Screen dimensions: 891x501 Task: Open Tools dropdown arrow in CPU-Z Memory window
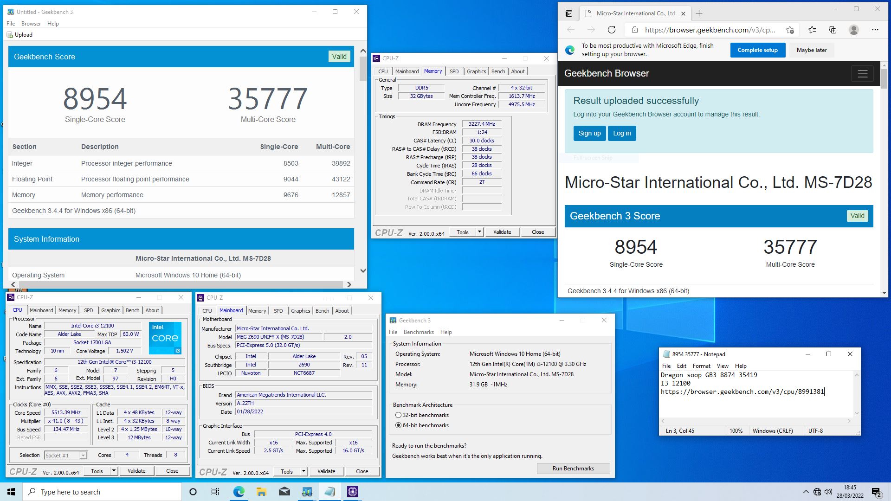pyautogui.click(x=479, y=232)
